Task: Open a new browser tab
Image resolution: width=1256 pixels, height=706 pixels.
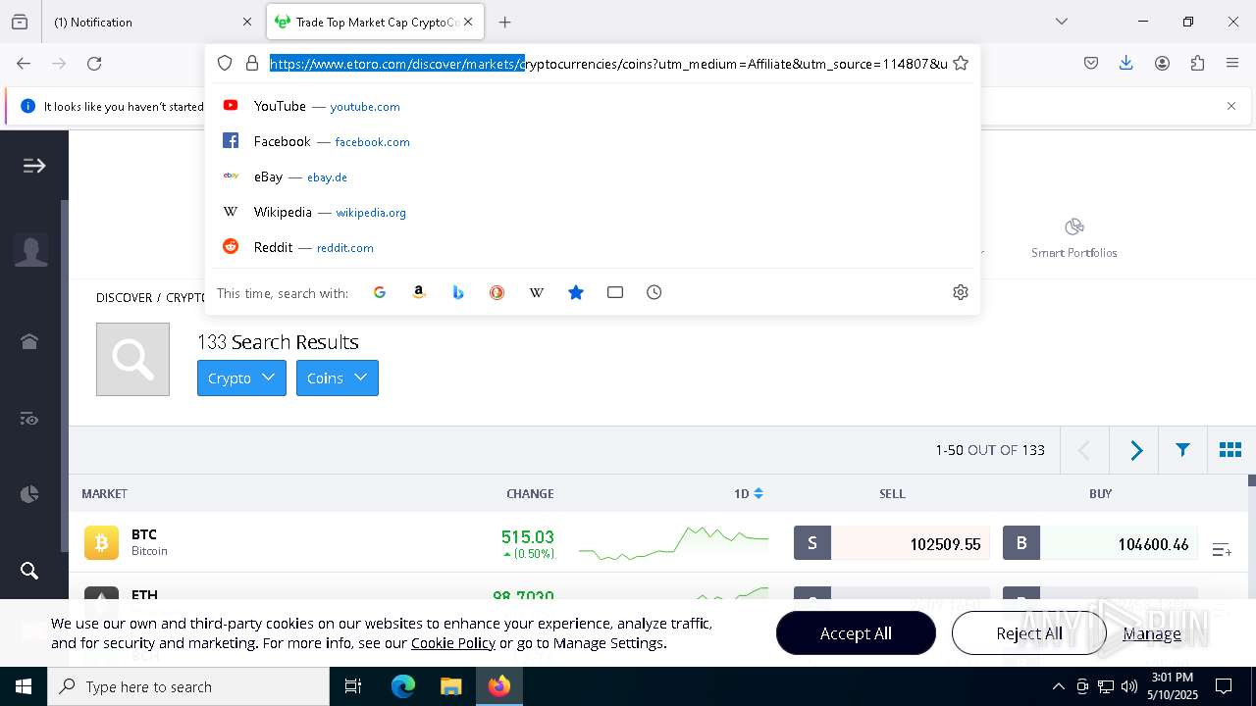Action: 504,22
